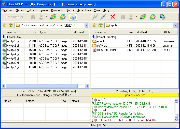Open the local Go button dropdown arrow
Screen dimensions: 180x129
point(47,17)
